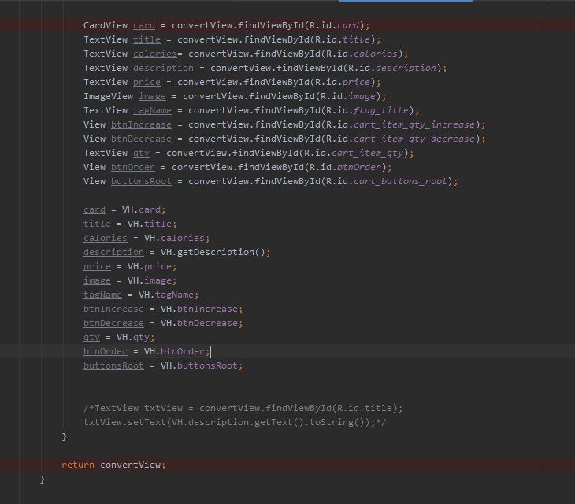This screenshot has height=504, width=575.
Task: Click variable "price" in TextView price declaration
Action: point(147,82)
